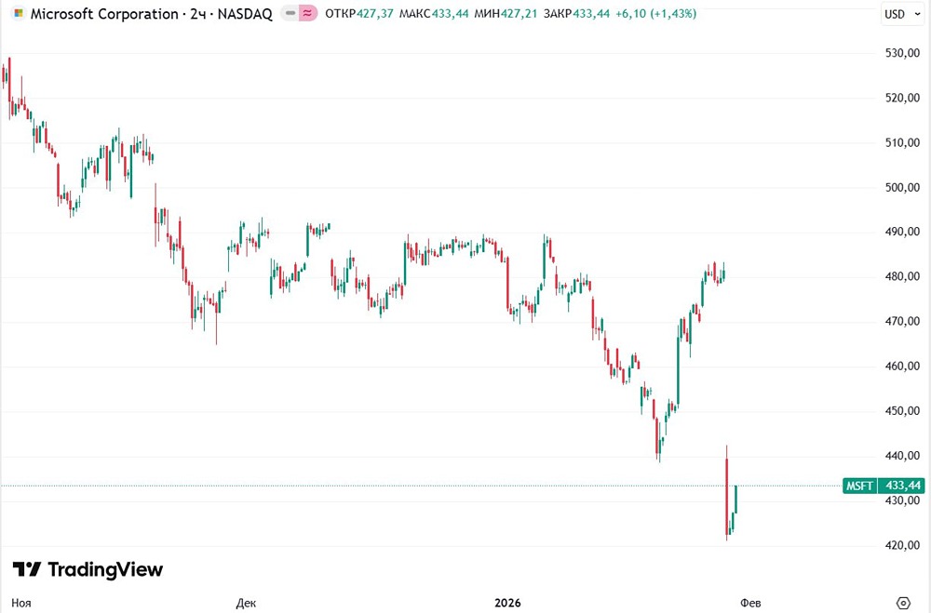
Task: Click the 460,00 price scale label
Action: coord(902,366)
